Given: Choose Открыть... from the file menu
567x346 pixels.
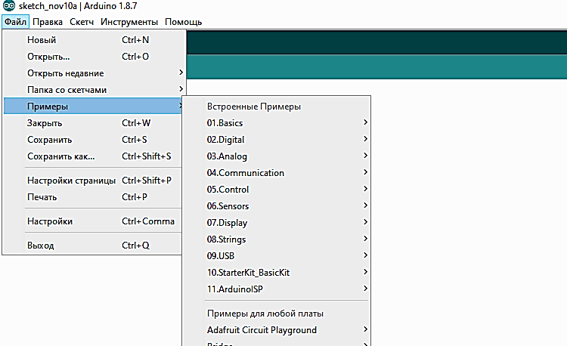Looking at the screenshot, I should (x=48, y=57).
